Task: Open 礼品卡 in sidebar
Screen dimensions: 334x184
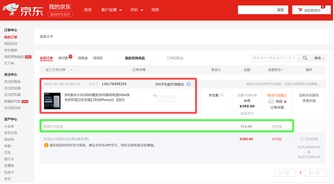Action: (x=9, y=173)
